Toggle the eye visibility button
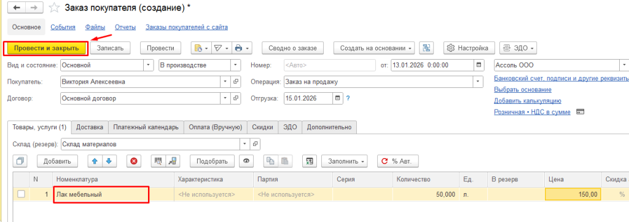Image resolution: width=629 pixels, height=222 pixels. 246,161
